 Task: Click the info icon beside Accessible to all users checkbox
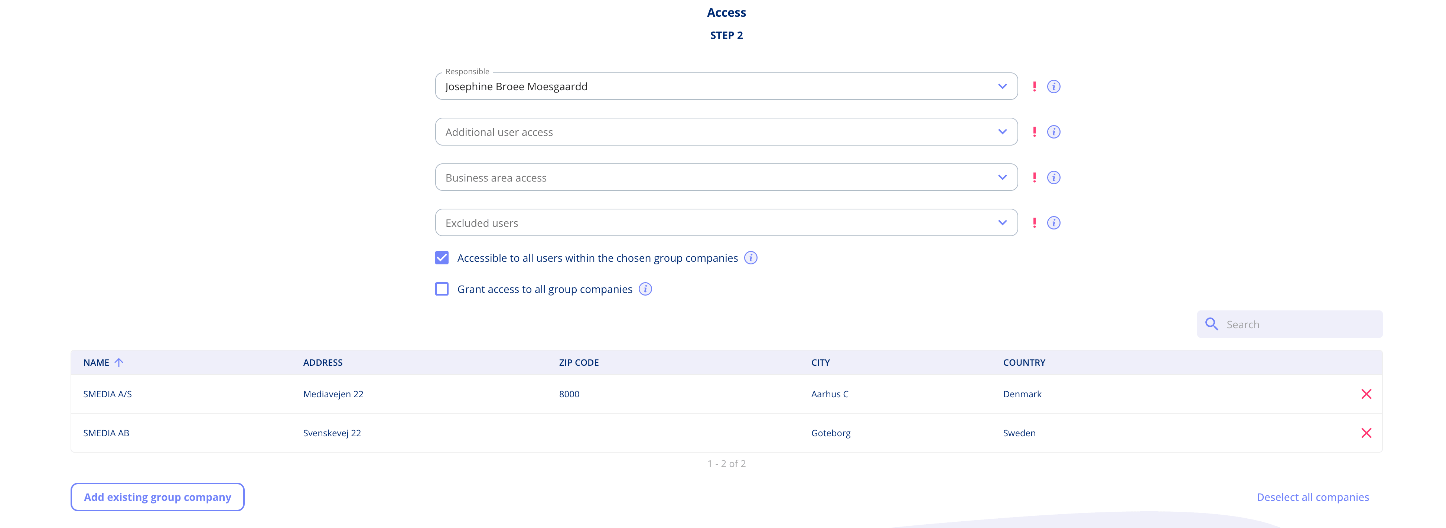pos(750,258)
